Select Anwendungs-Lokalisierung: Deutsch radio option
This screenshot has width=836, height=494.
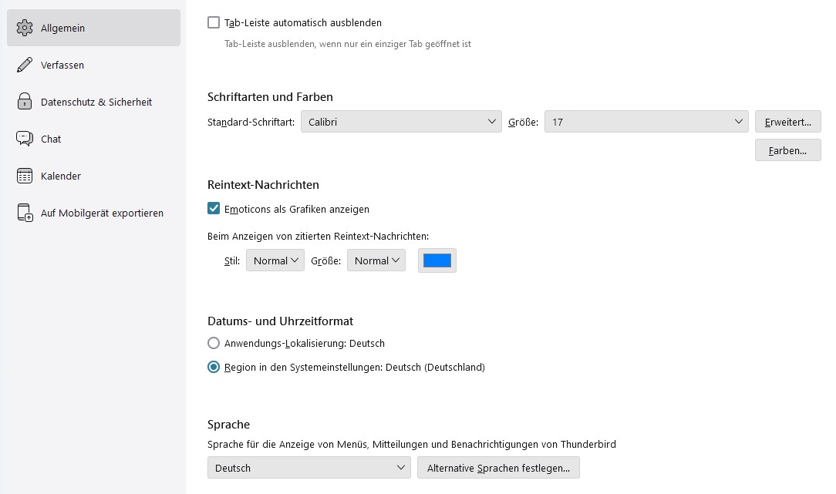pos(214,344)
